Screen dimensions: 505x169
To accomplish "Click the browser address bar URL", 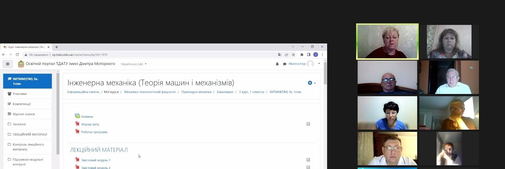I will click(x=80, y=55).
